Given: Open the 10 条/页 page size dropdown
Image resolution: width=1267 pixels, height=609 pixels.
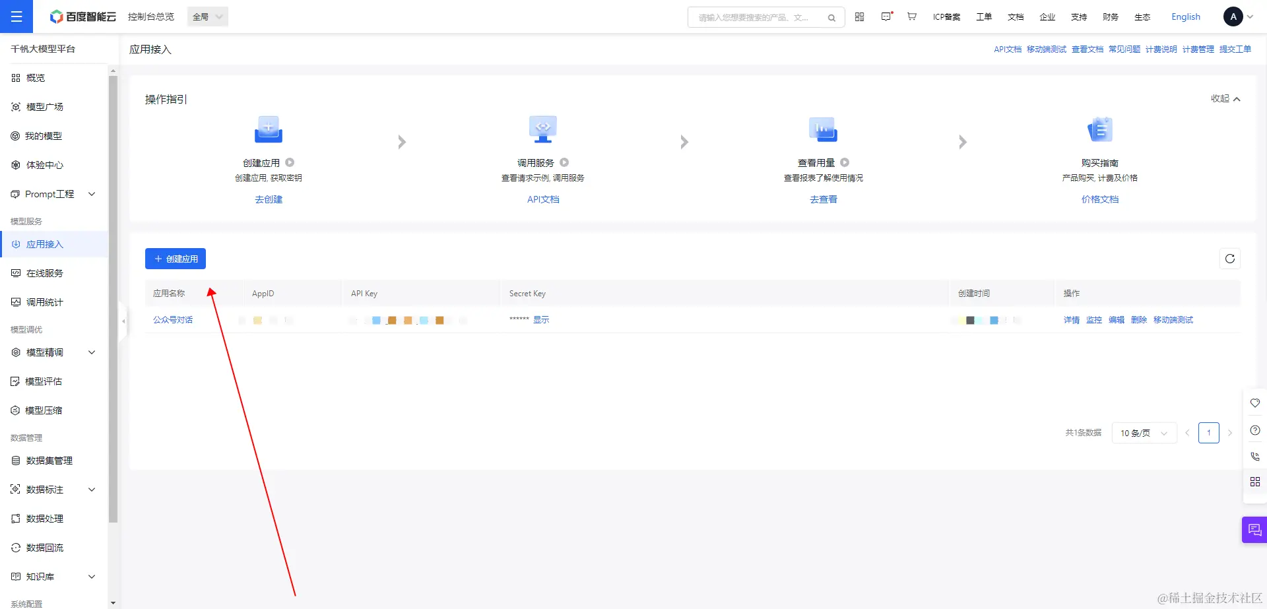Looking at the screenshot, I should click(1144, 433).
